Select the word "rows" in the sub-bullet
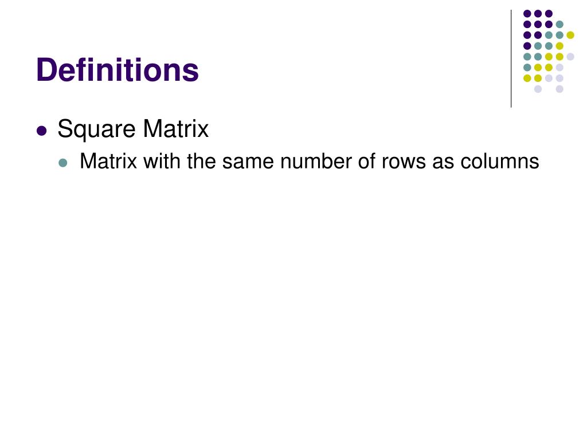This screenshot has width=587, height=440. pos(404,162)
